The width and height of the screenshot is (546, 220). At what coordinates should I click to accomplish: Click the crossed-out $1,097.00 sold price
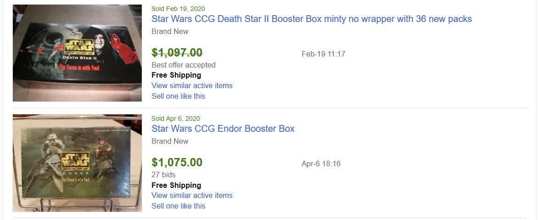point(177,53)
